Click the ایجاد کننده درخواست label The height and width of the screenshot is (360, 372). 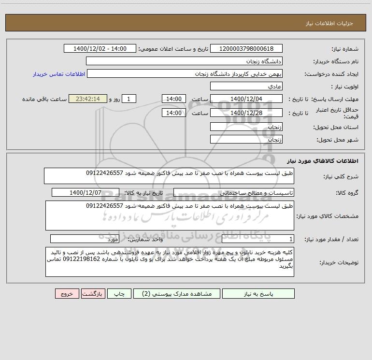(331, 74)
